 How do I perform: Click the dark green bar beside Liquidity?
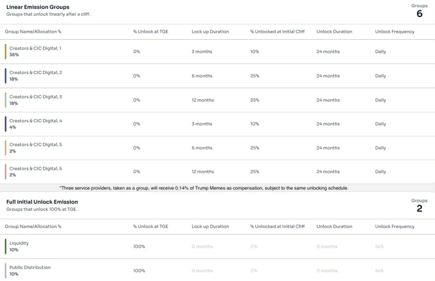click(x=6, y=246)
